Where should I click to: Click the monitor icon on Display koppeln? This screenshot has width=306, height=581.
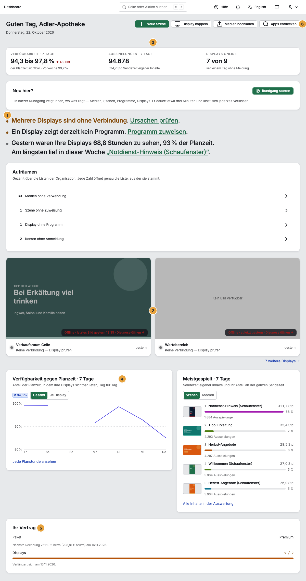point(177,24)
